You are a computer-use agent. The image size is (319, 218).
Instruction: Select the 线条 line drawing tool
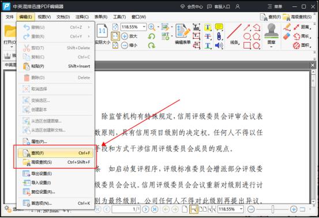[234, 34]
